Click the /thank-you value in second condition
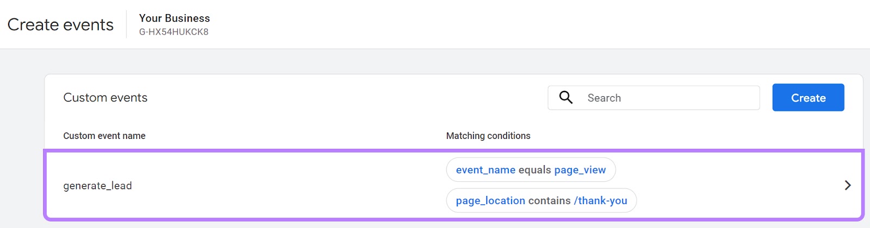 pyautogui.click(x=600, y=201)
